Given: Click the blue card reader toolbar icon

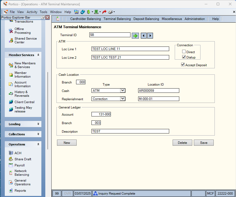Looking at the screenshot, I should point(83,12).
